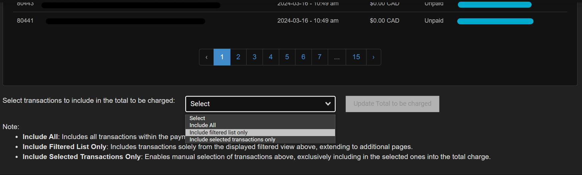Go to page 4
The height and width of the screenshot is (175, 582).
tap(271, 57)
